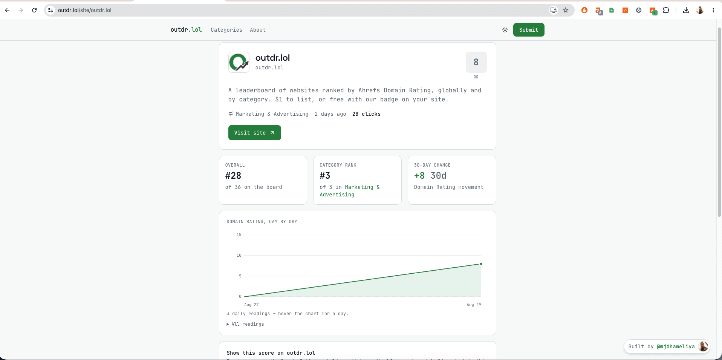Expand the All readings disclosure
Image resolution: width=722 pixels, height=360 pixels.
point(245,324)
